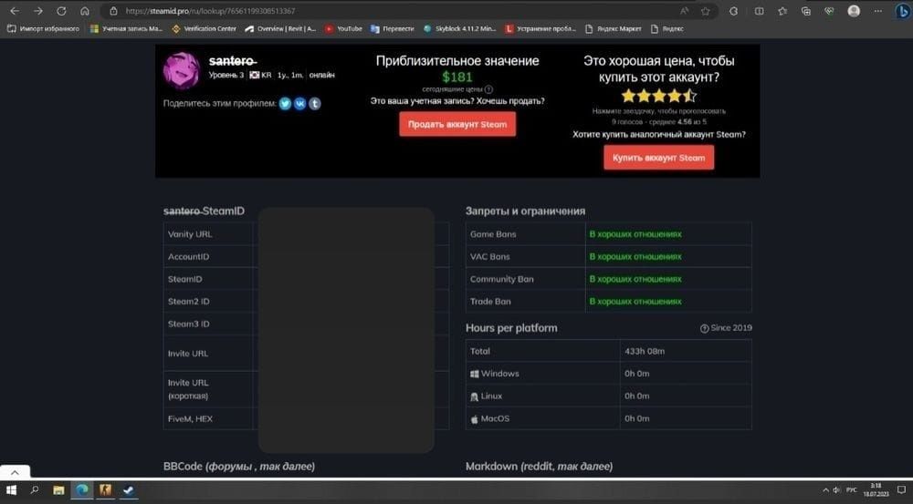This screenshot has width=913, height=504.
Task: Toggle Read Aloud icon in address bar
Action: tap(684, 11)
